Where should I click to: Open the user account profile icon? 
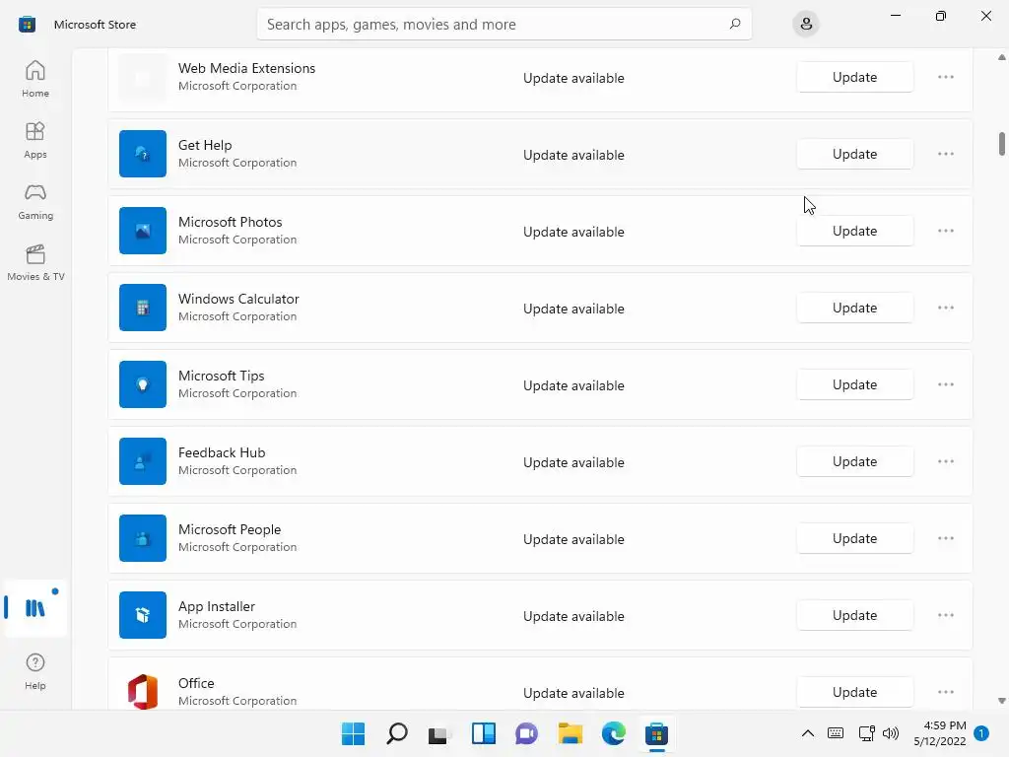click(x=806, y=24)
